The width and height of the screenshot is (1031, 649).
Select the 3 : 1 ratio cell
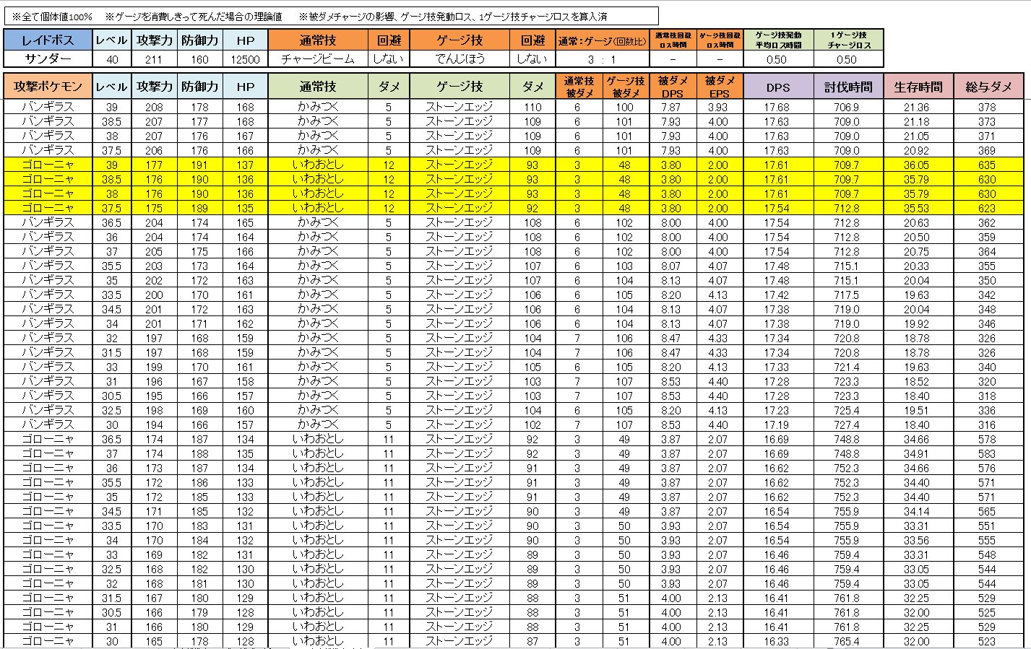pos(602,59)
